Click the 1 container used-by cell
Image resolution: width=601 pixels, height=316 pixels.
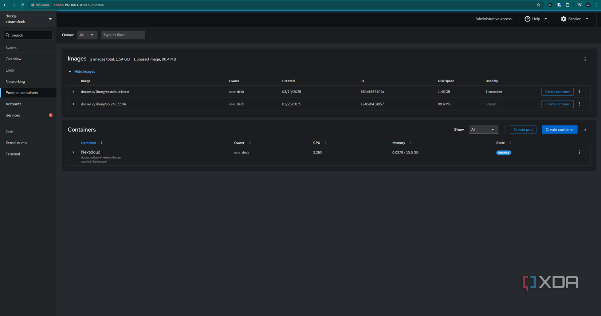coord(494,92)
